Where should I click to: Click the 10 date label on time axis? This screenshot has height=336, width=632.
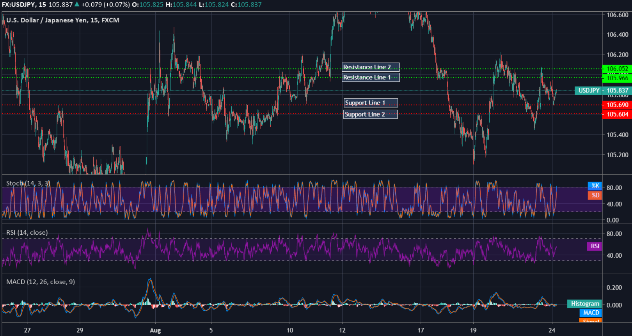pos(290,330)
